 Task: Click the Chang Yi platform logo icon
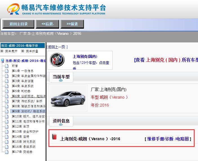(x=13, y=9)
